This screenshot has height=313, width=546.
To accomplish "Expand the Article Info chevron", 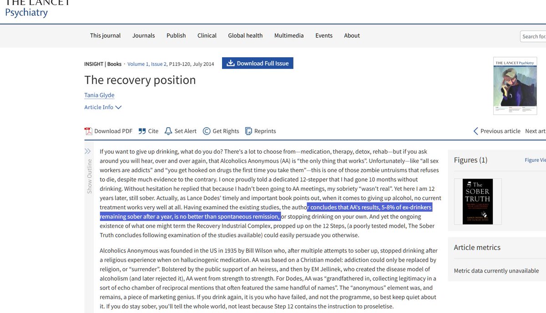I will (119, 107).
